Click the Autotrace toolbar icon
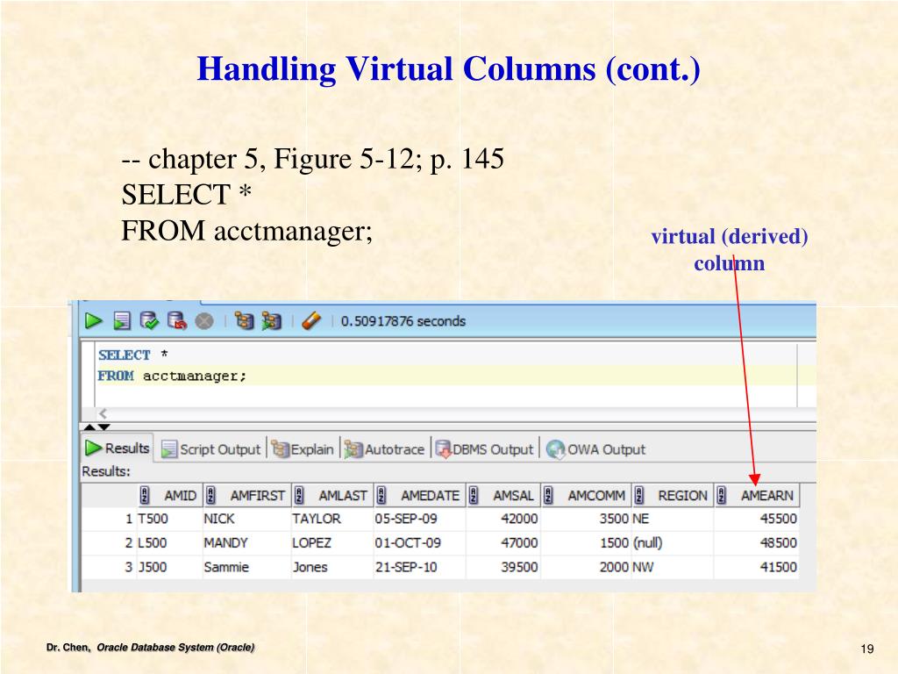This screenshot has width=898, height=674. pyautogui.click(x=272, y=321)
